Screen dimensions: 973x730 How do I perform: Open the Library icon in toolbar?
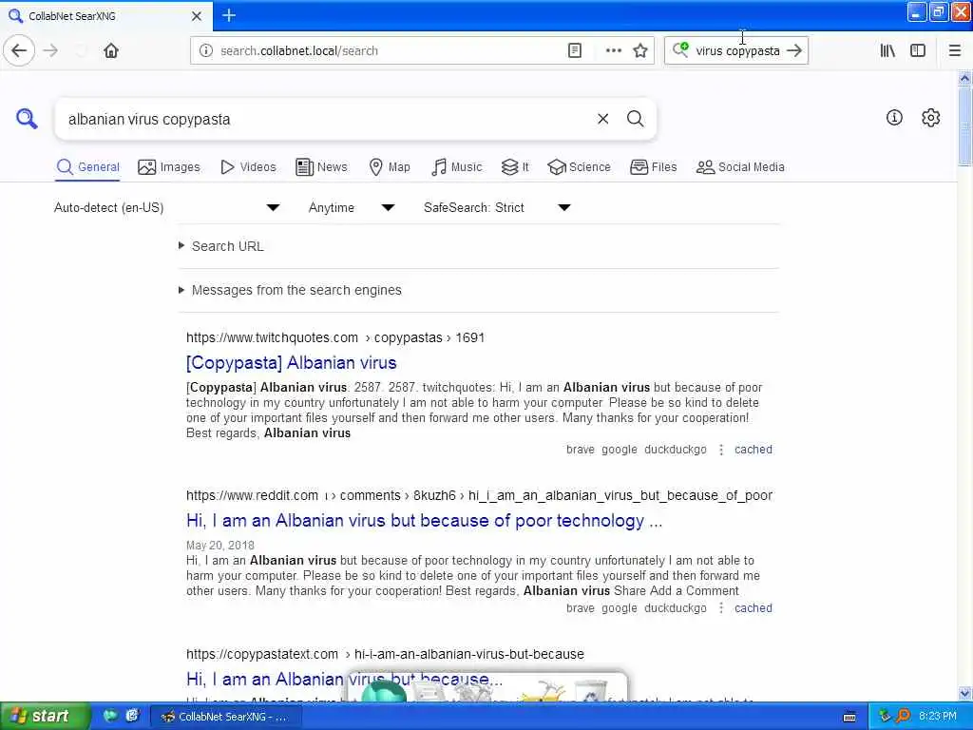point(887,51)
